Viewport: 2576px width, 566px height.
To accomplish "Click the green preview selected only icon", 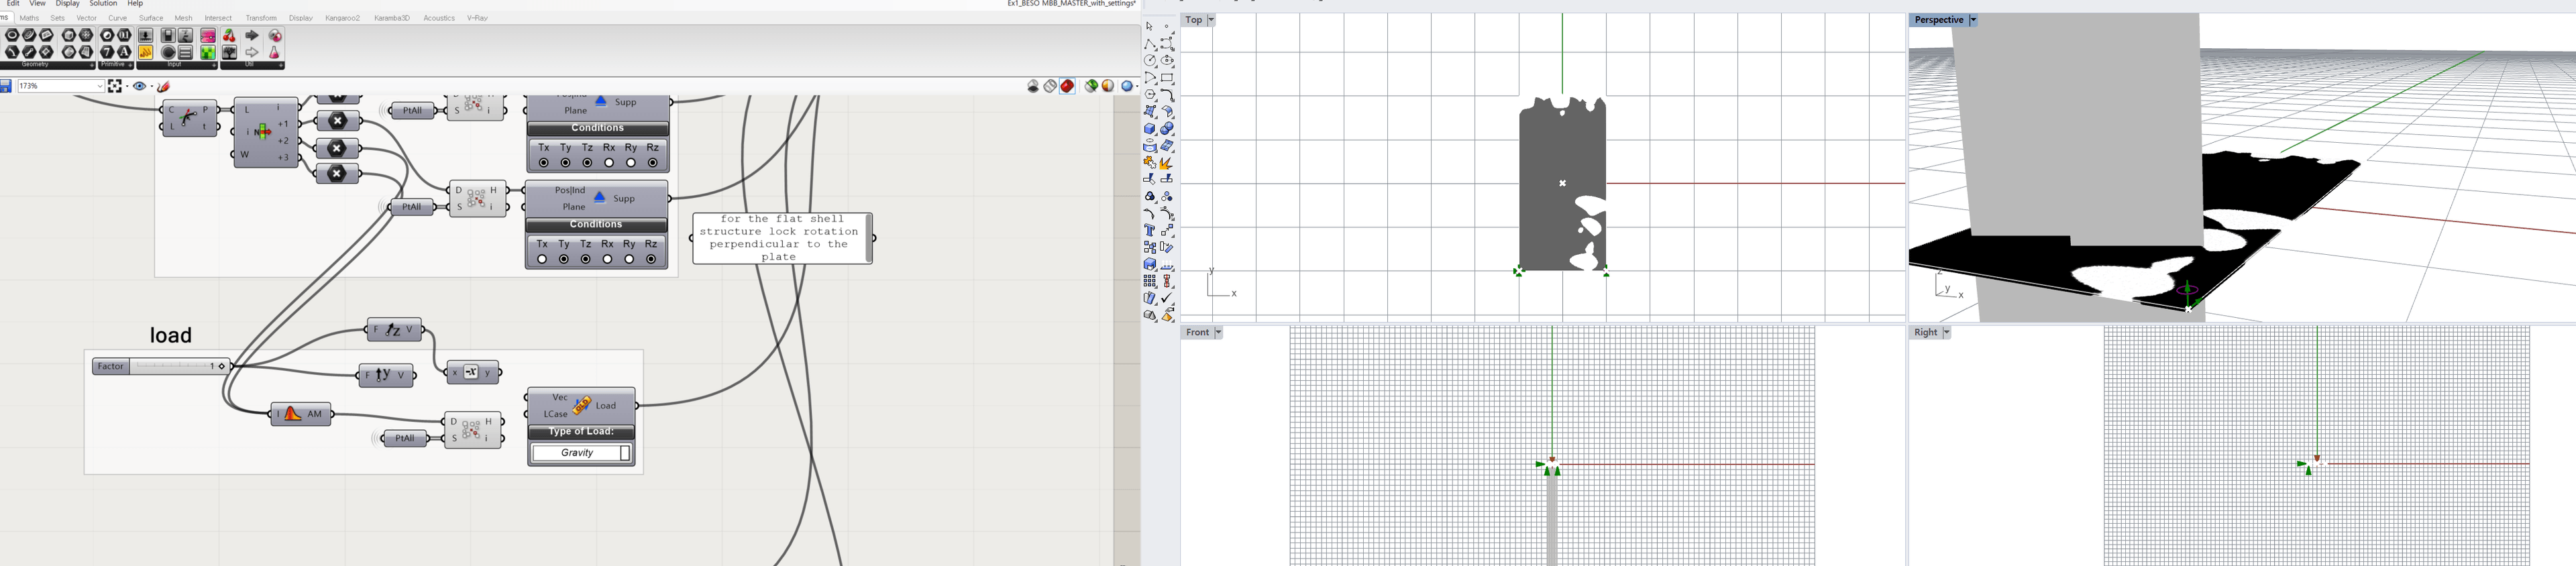I will click(x=1091, y=86).
